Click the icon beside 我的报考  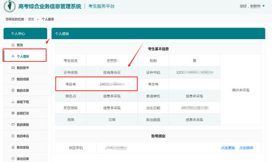13,68
